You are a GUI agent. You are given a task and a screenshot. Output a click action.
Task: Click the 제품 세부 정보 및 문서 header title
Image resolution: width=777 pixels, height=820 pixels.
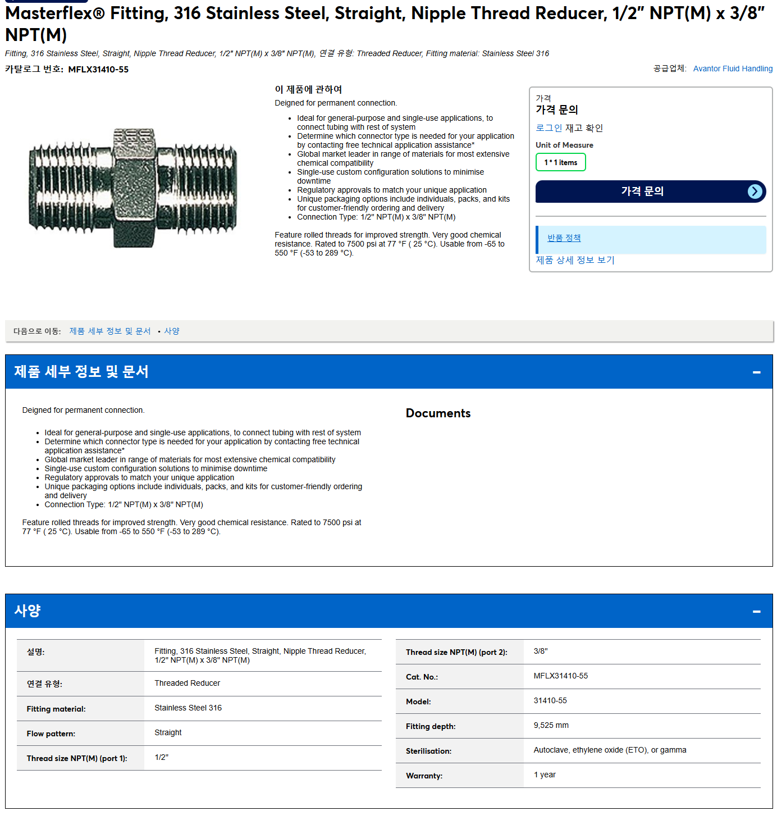pos(81,372)
